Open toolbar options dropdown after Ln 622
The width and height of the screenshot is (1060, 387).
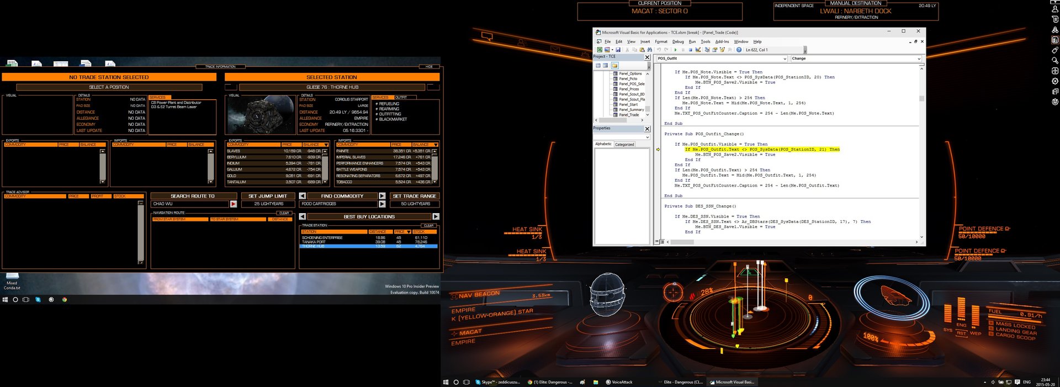(805, 50)
